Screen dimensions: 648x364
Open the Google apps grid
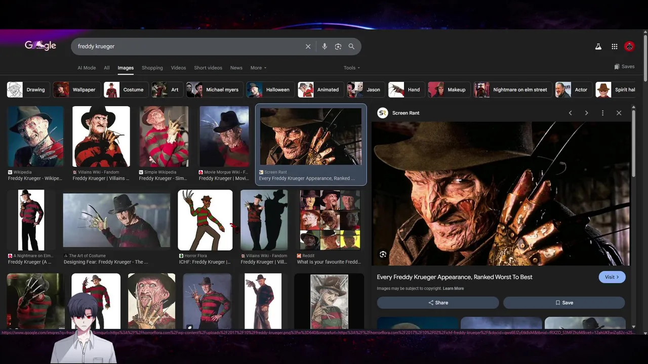[614, 47]
